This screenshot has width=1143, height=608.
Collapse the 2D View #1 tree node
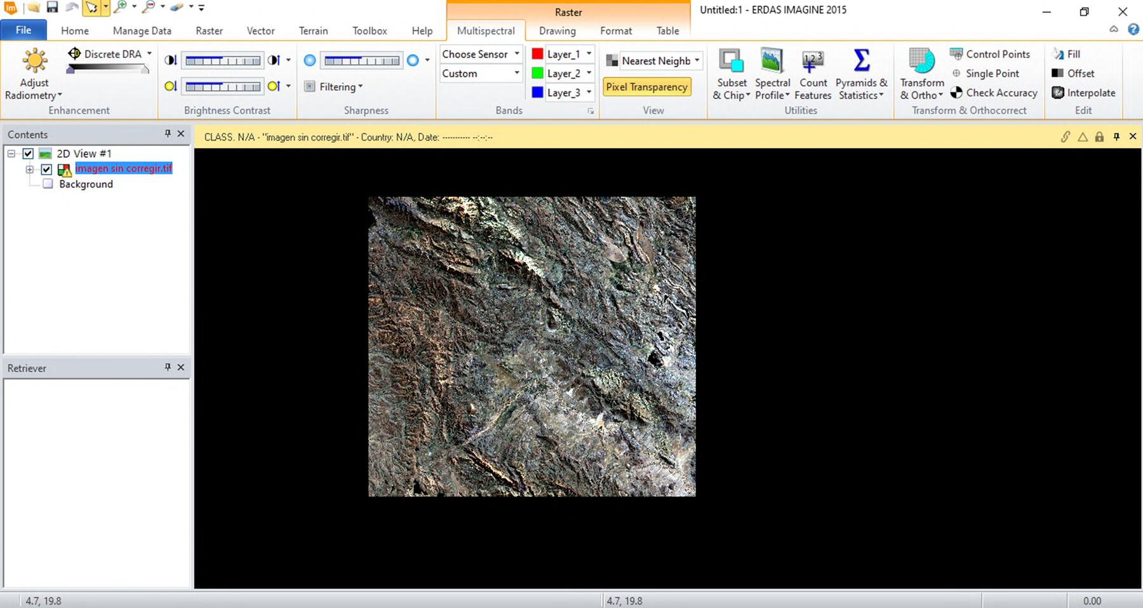(11, 154)
